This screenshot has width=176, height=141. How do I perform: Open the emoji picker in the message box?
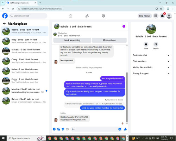click(120, 129)
